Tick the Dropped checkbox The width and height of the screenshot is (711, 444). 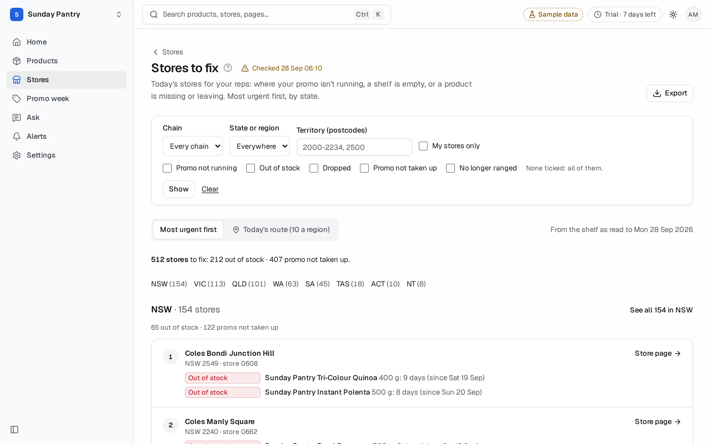pos(314,168)
